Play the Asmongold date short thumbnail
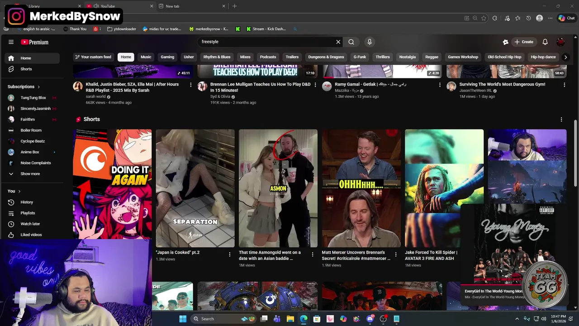The height and width of the screenshot is (326, 579). point(278,188)
